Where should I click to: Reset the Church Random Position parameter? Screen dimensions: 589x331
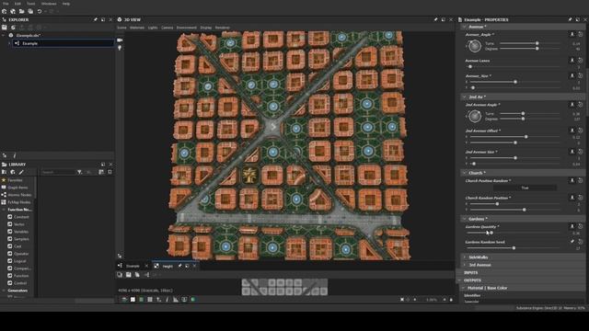coord(581,198)
